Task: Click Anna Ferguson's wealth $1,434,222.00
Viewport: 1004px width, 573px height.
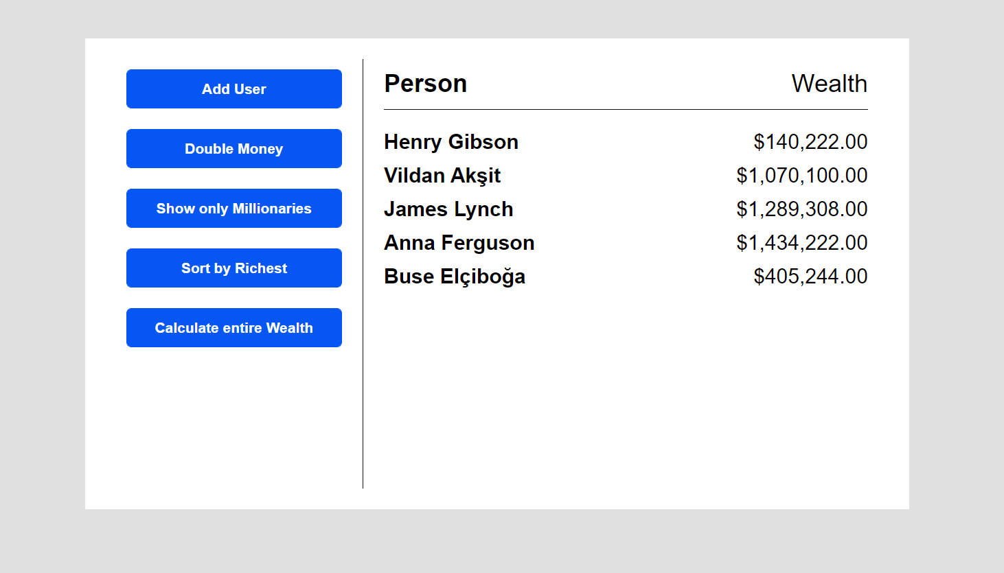Action: pyautogui.click(x=801, y=243)
